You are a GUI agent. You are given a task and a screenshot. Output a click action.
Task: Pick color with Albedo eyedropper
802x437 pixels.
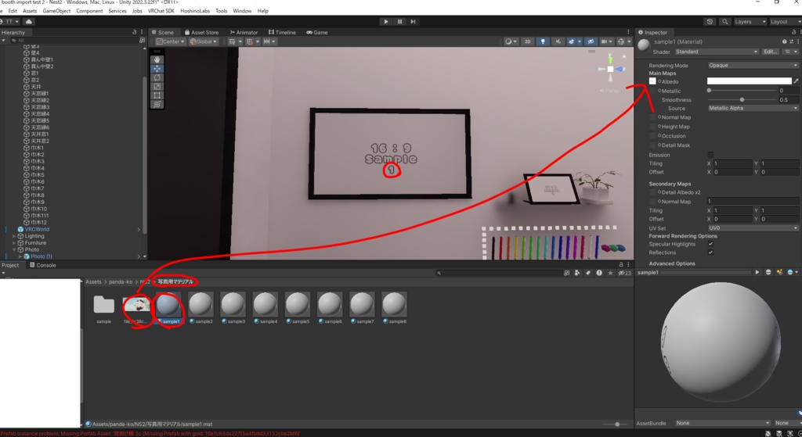coord(796,81)
